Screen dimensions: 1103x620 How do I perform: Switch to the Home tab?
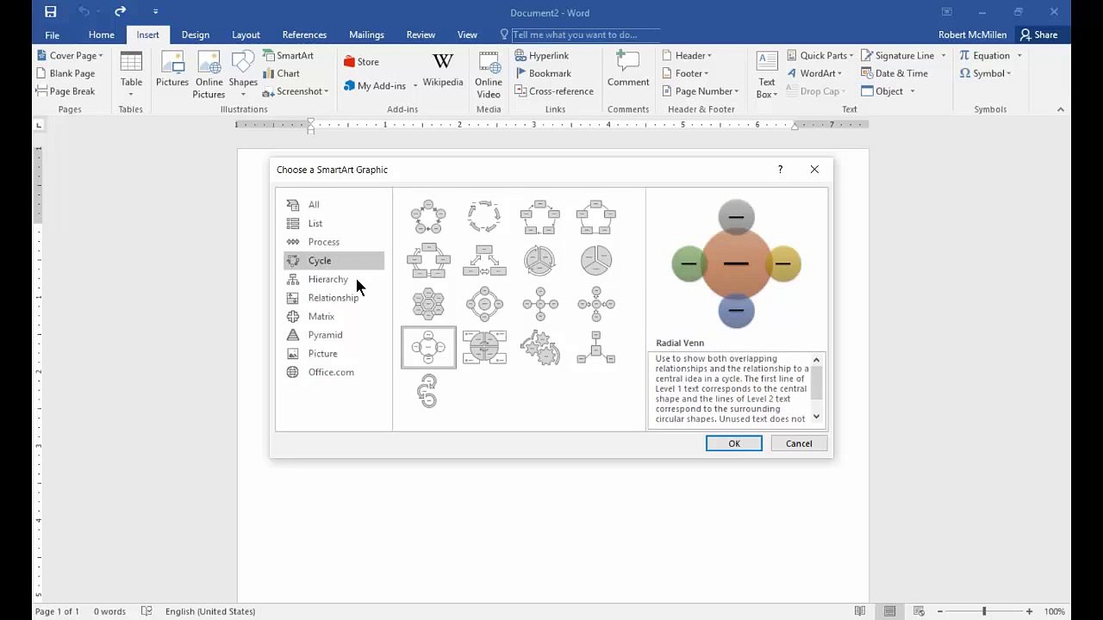[x=101, y=34]
